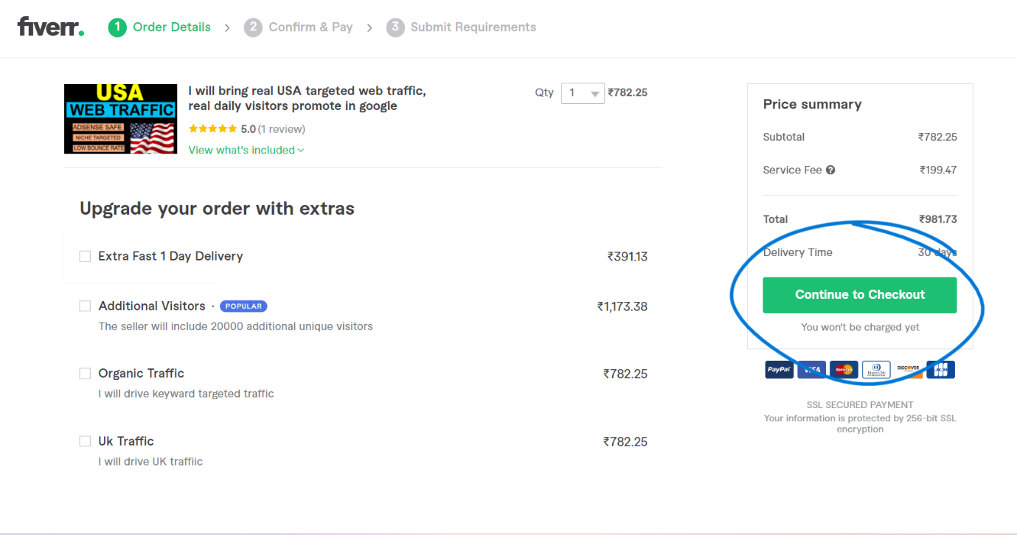Expand View what's included

(x=246, y=150)
